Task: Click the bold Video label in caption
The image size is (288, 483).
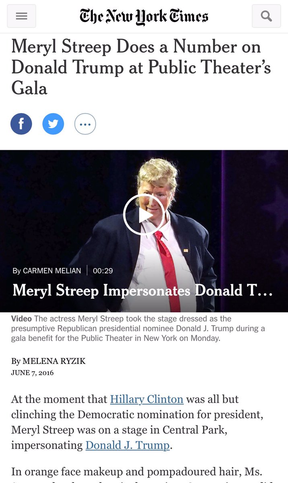Action: point(22,319)
